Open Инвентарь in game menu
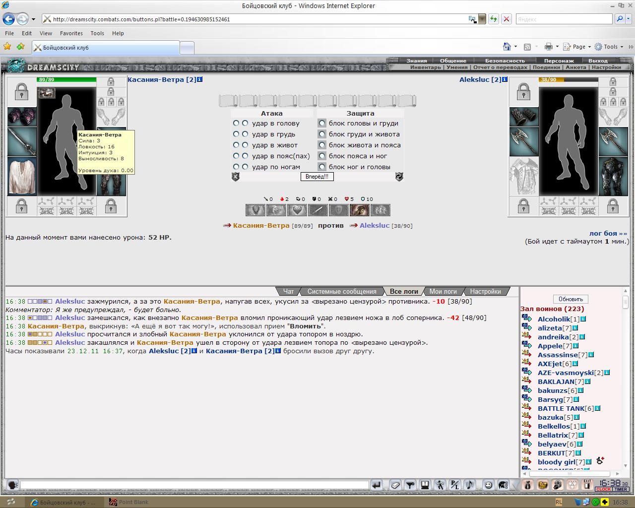The height and width of the screenshot is (508, 635). [425, 67]
